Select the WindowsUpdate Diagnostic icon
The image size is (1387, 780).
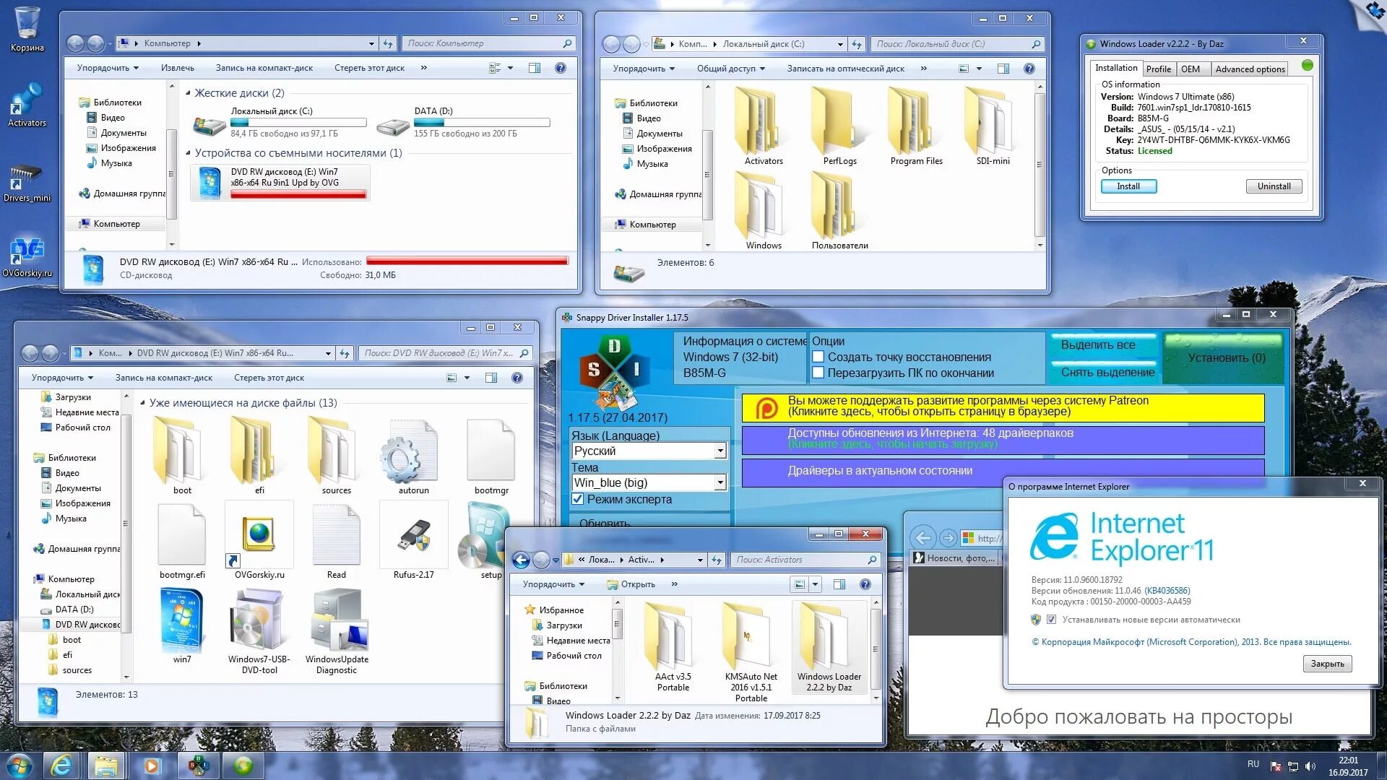(x=337, y=631)
